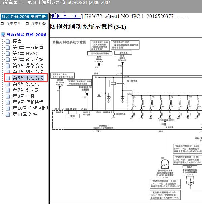
Task: Click the 始终通电 box in diagram
Action: pyautogui.click(x=123, y=53)
